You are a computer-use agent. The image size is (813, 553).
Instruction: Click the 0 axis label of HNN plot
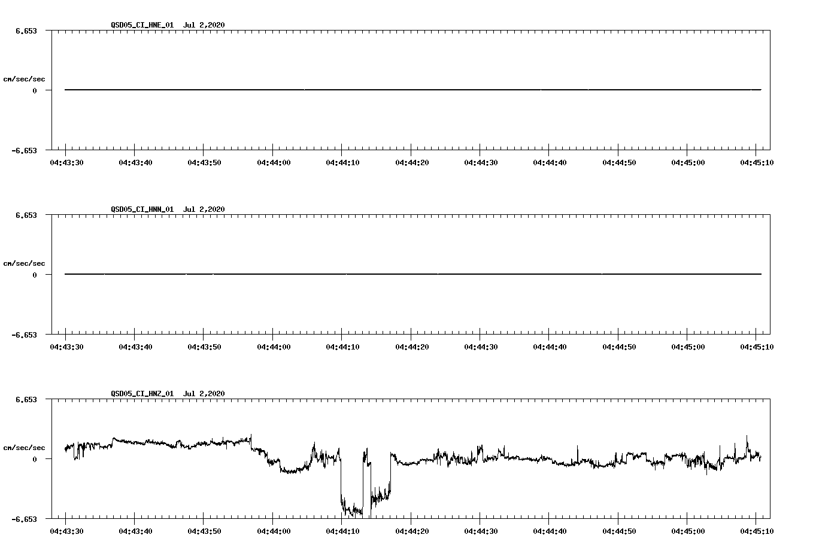35,275
